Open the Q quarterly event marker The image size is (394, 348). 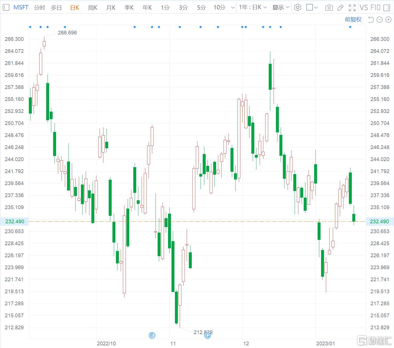pos(208,336)
